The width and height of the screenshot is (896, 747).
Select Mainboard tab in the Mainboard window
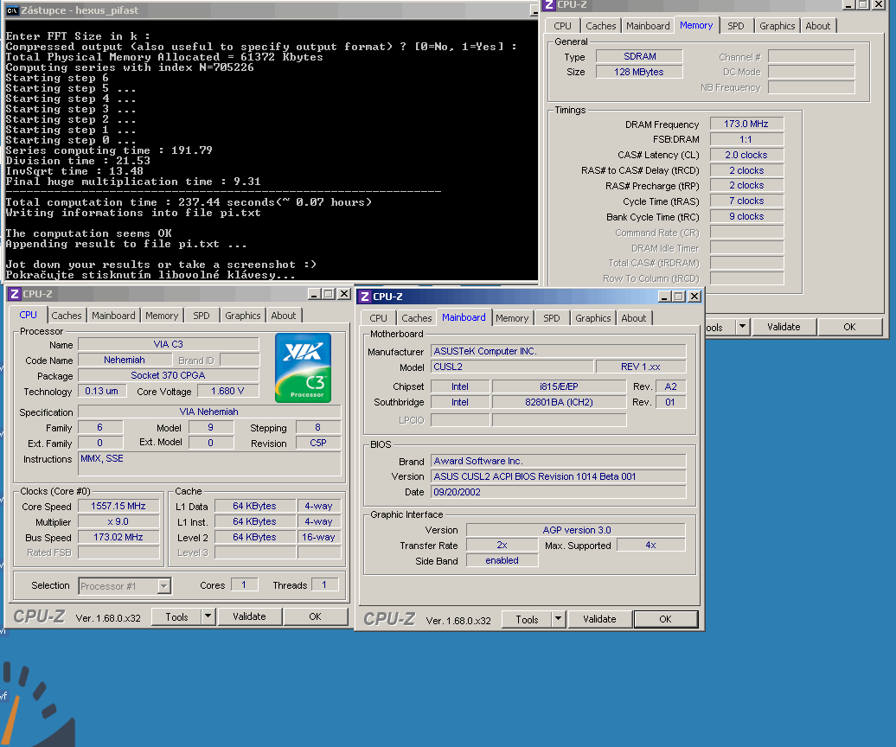[464, 317]
